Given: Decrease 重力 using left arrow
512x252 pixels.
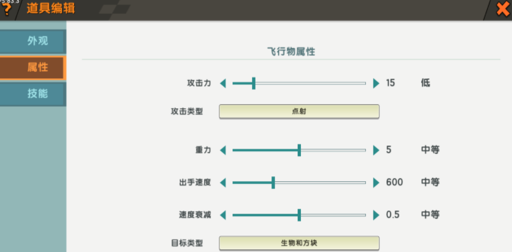Looking at the screenshot, I should pyautogui.click(x=222, y=150).
